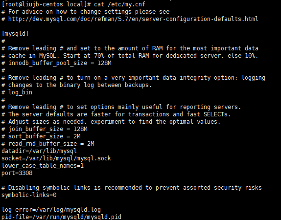Click the symbolic-links=0 setting
The height and width of the screenshot is (220, 281).
pos(29,195)
